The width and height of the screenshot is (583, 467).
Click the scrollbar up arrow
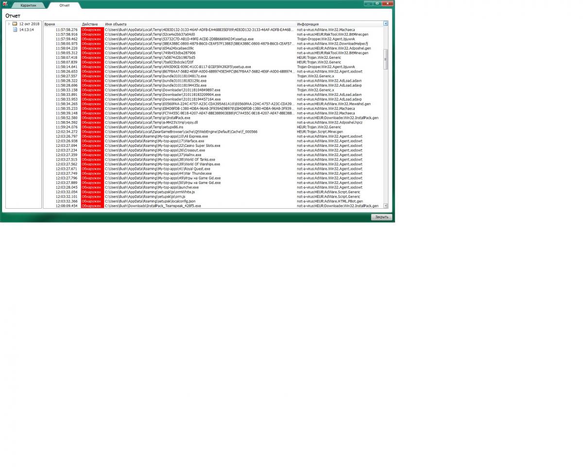[386, 23]
